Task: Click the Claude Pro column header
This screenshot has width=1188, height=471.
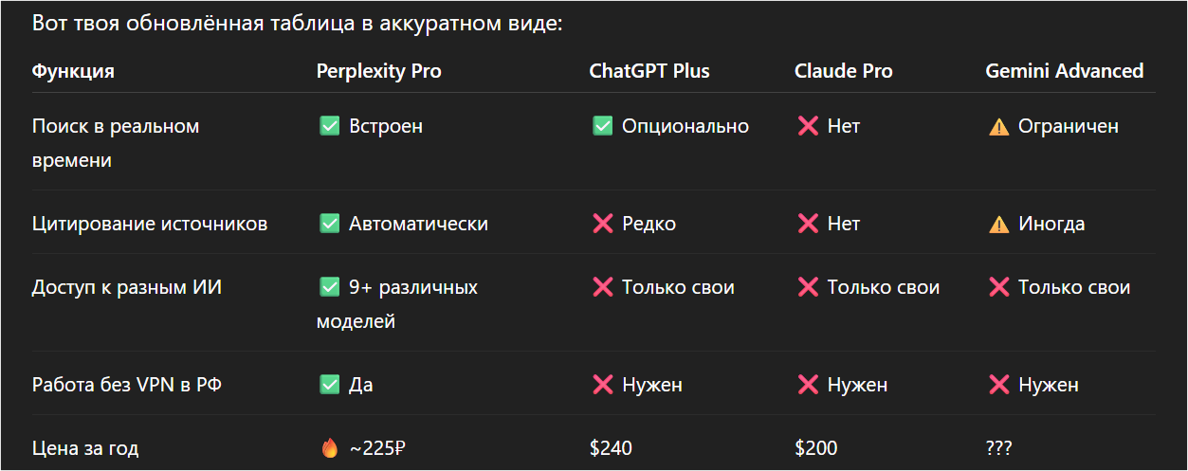Action: (x=843, y=71)
